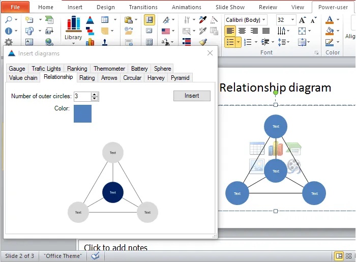Switch to Normal view in status bar

pyautogui.click(x=339, y=256)
